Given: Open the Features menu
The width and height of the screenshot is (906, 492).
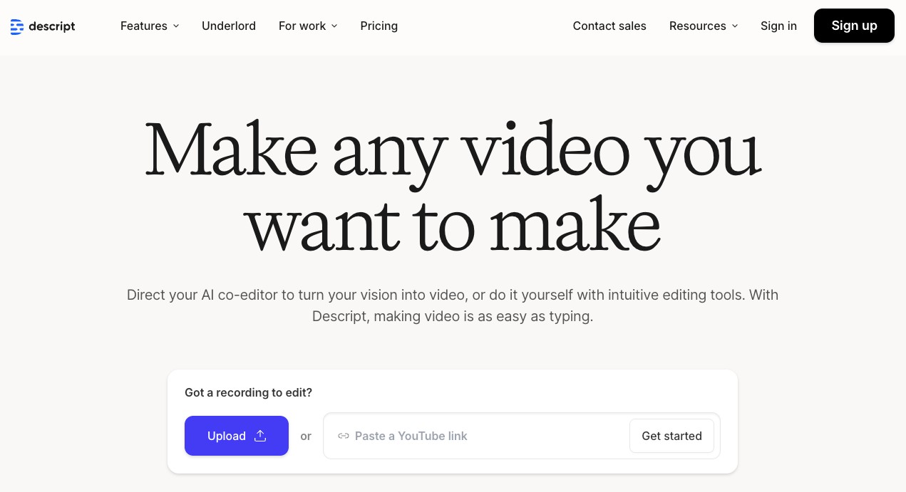Looking at the screenshot, I should pos(143,26).
